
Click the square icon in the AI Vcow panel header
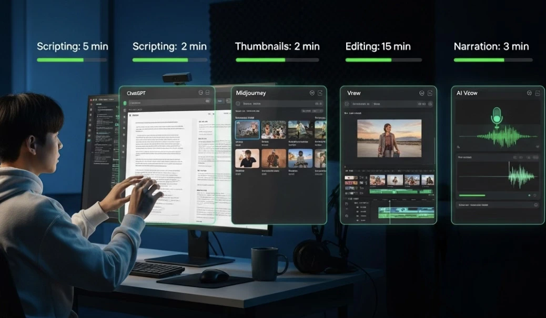click(537, 93)
